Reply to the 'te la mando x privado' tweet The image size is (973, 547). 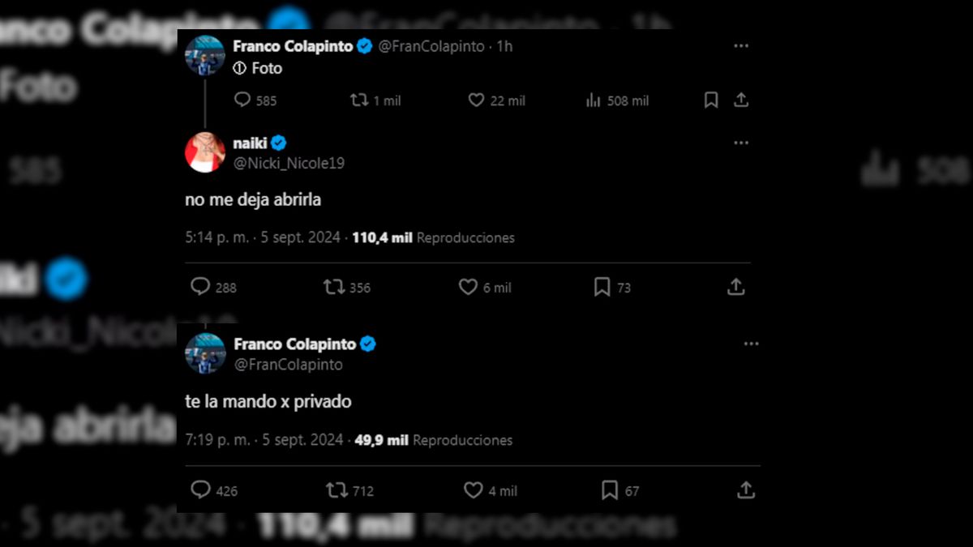click(x=200, y=490)
